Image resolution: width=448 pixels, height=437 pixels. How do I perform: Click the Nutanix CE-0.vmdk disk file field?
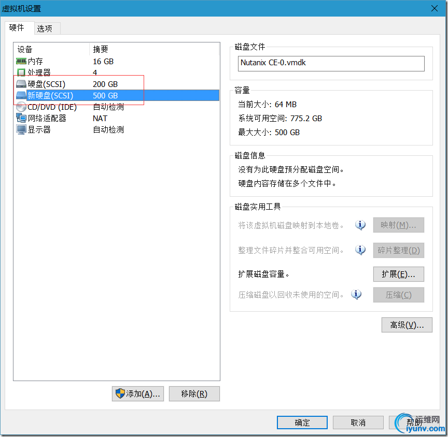point(331,63)
